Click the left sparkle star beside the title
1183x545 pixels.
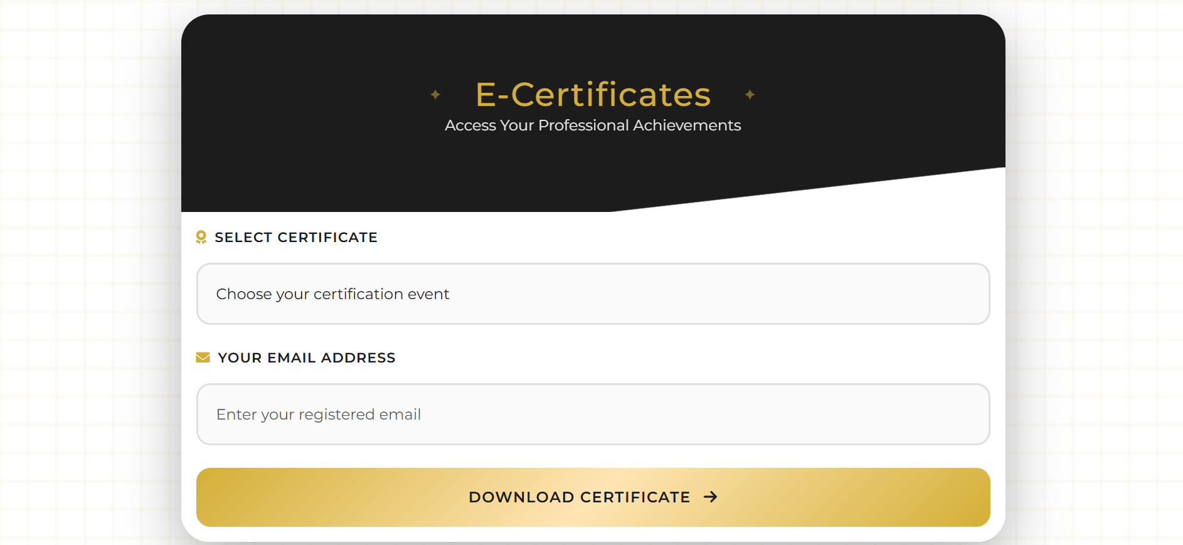[x=435, y=95]
